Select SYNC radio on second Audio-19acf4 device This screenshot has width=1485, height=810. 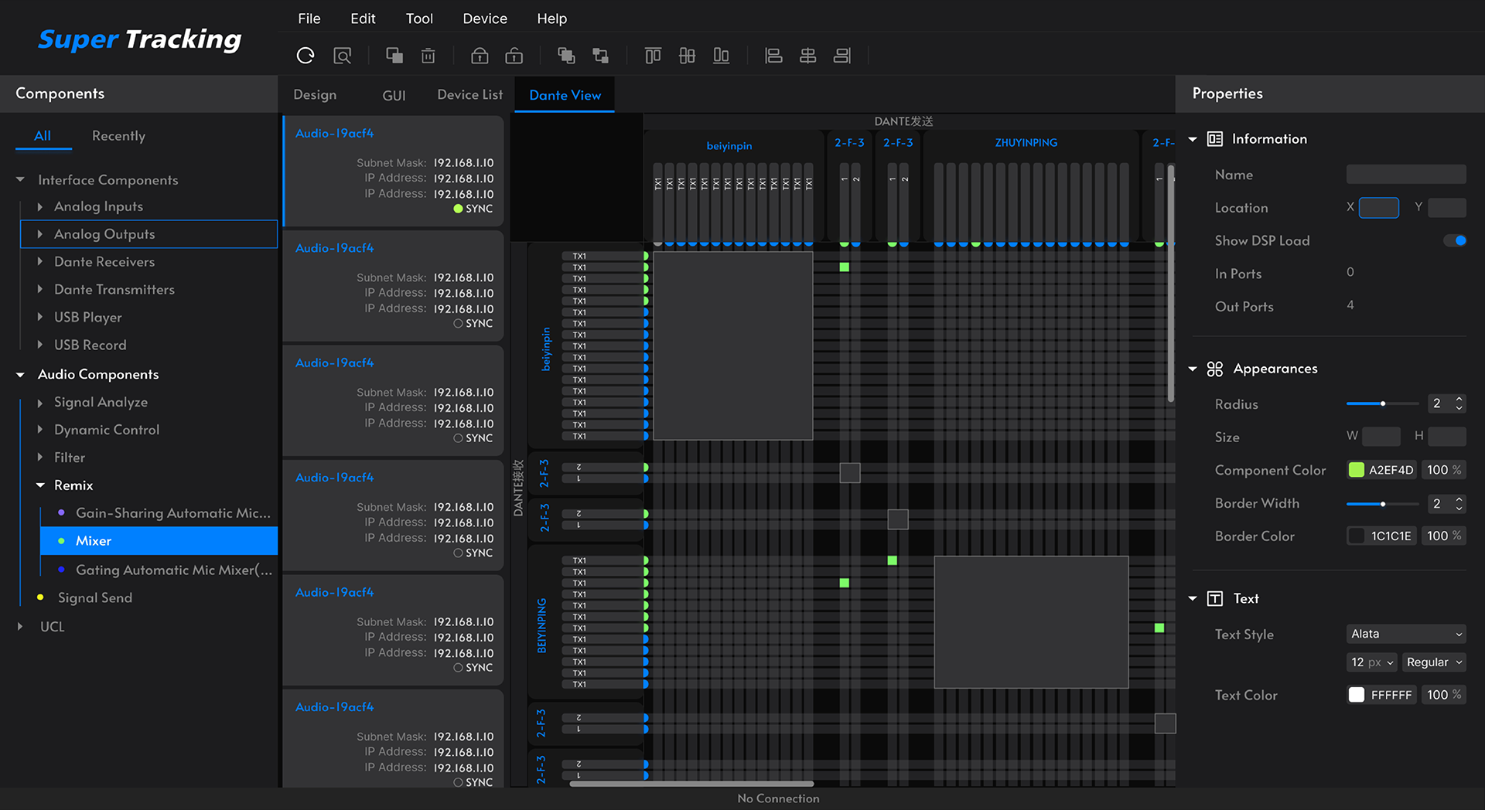point(458,324)
